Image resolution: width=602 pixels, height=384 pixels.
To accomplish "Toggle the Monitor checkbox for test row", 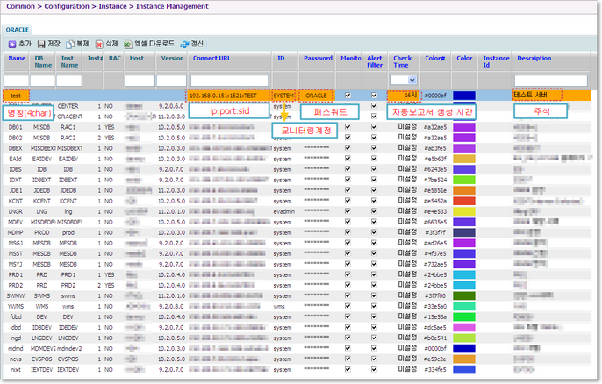I will click(348, 95).
